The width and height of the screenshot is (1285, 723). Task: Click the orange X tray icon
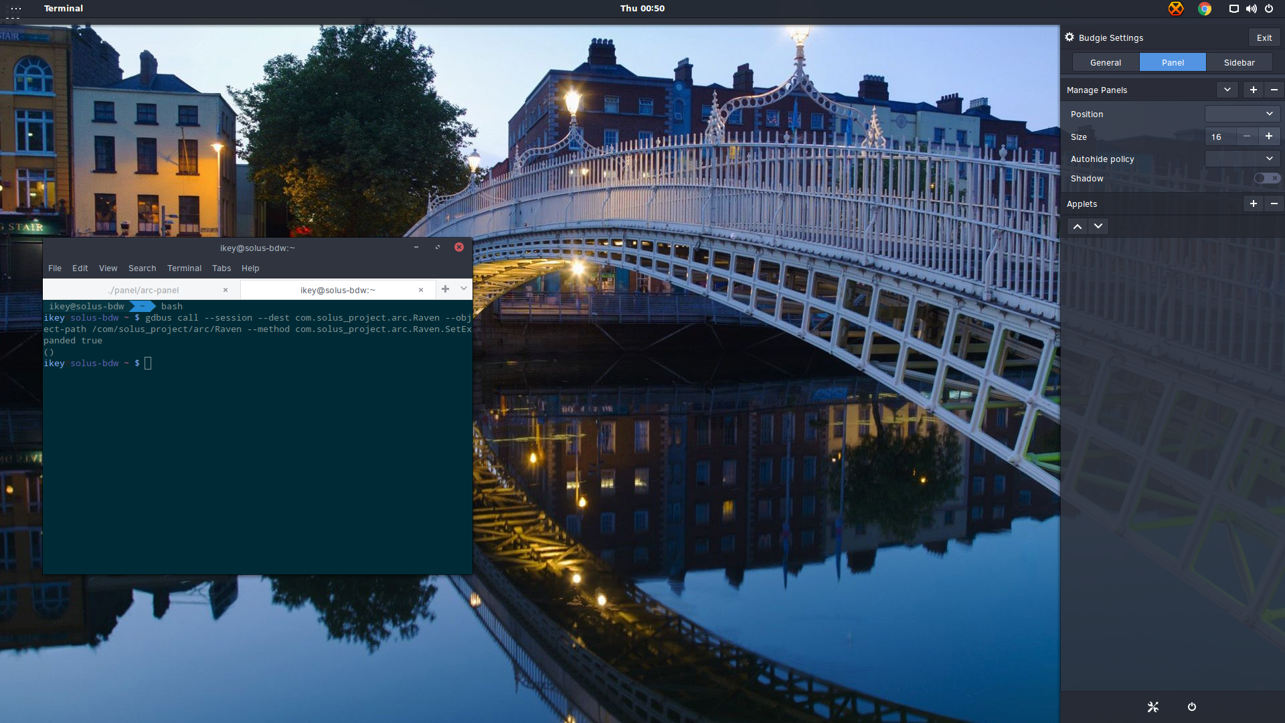1176,9
